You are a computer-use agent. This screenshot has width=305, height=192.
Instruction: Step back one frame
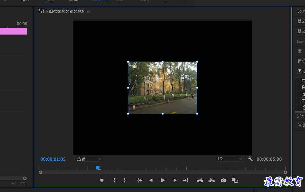click(x=151, y=180)
